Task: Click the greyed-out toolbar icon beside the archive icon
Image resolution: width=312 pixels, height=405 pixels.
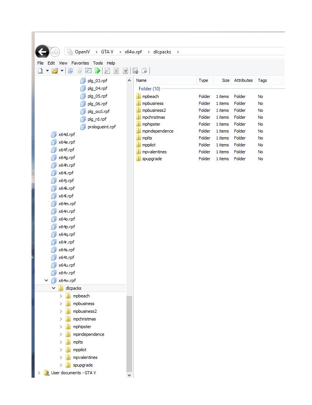Action: pyautogui.click(x=80, y=71)
